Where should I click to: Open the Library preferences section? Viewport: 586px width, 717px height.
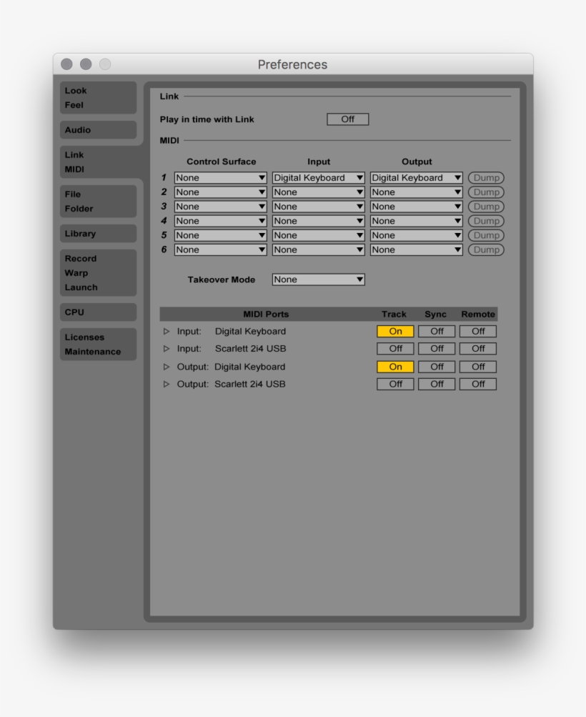point(97,233)
